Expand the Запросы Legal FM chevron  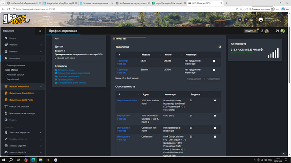[40, 146]
